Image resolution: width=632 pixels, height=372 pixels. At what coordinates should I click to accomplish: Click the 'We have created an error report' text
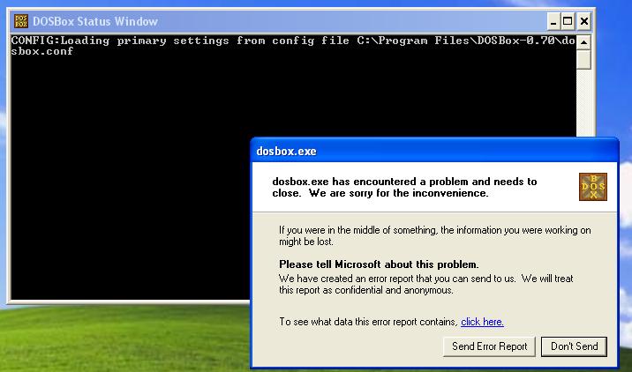pos(426,284)
